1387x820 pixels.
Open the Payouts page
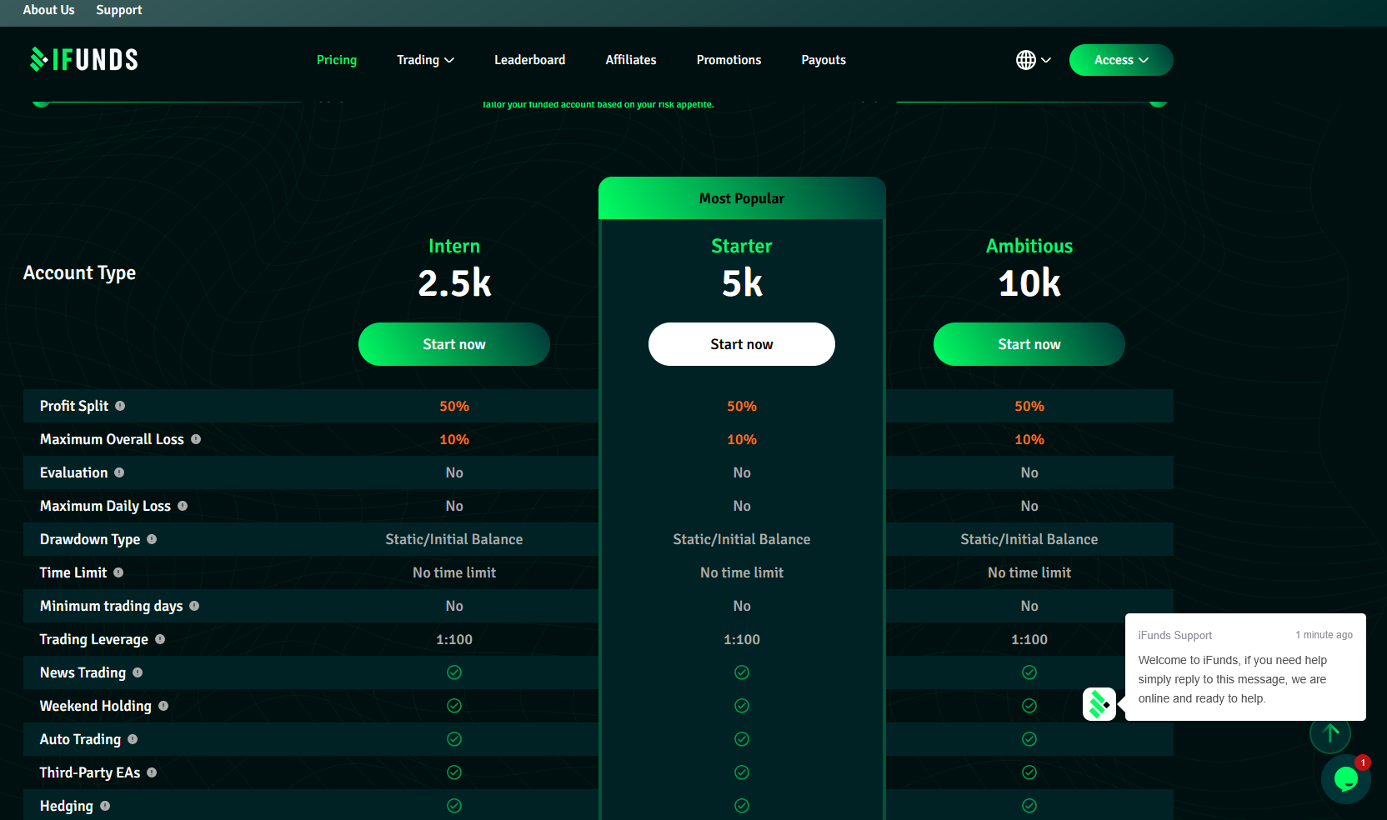click(x=824, y=60)
